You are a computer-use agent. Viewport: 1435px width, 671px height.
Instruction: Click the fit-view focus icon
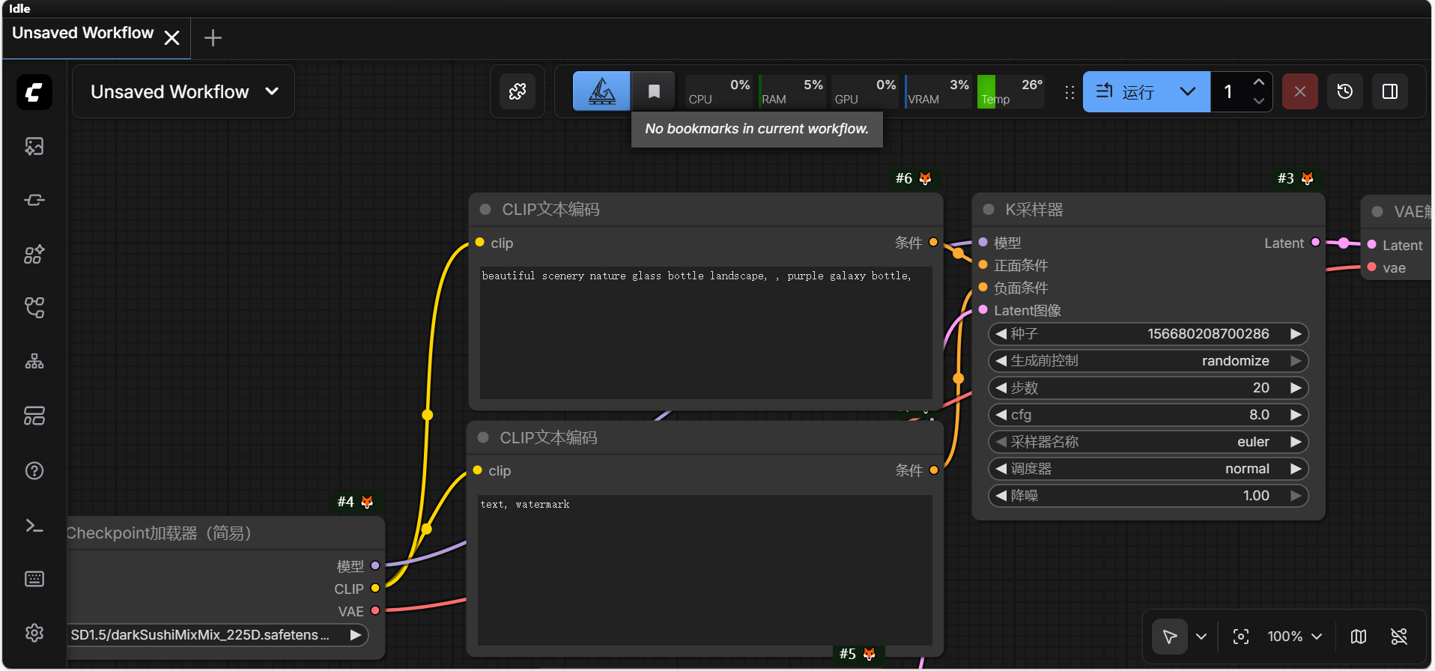coord(1241,637)
